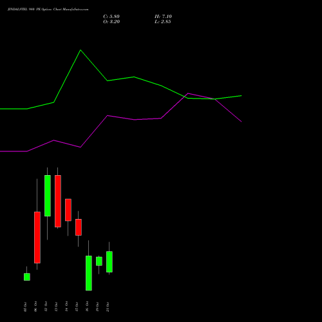Click the chart title text at top left
Screen dimensions: 322x322
48,10
